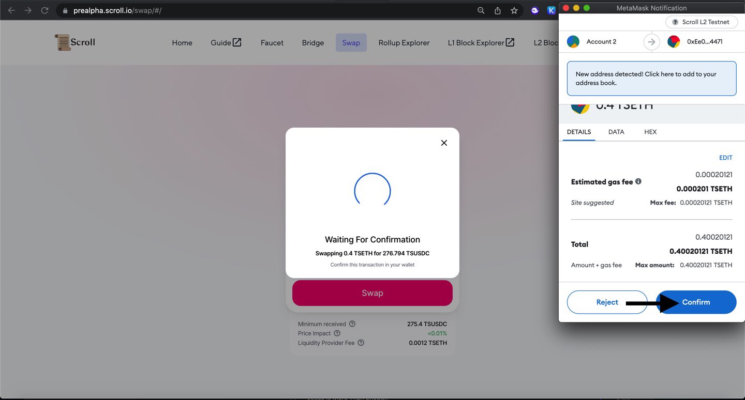Select the Swap nav item
The width and height of the screenshot is (745, 400).
[x=351, y=43]
